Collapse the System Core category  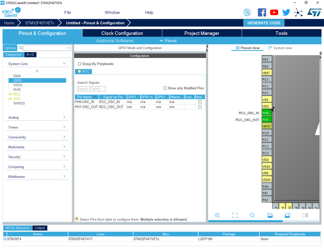tap(64, 63)
